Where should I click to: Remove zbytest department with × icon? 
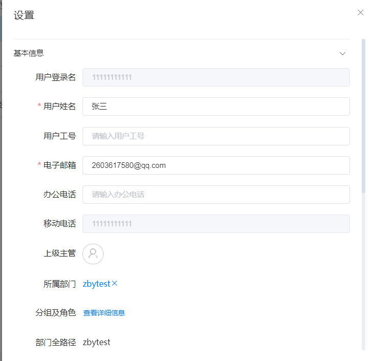115,283
